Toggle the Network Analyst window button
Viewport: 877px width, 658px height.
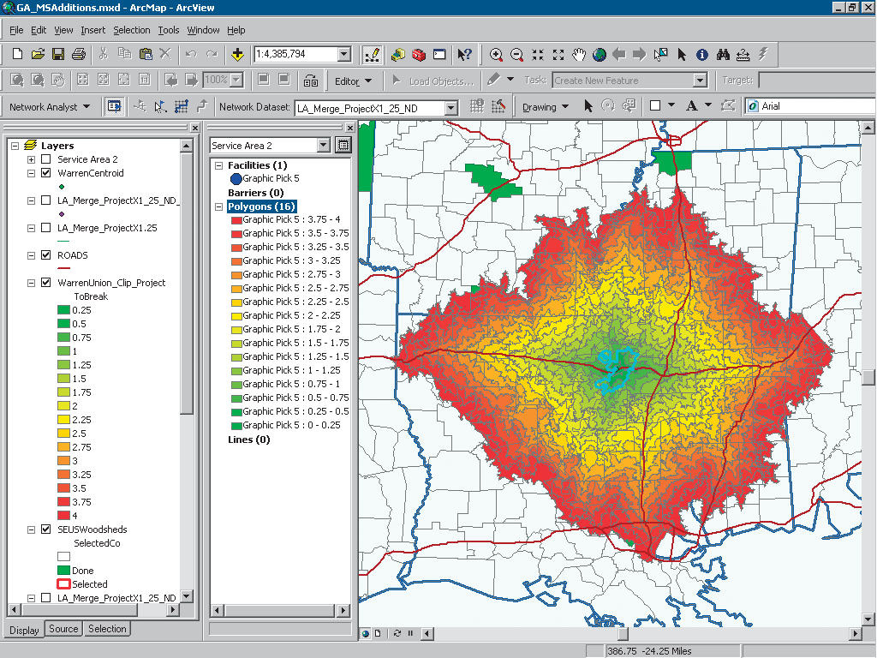click(x=113, y=107)
